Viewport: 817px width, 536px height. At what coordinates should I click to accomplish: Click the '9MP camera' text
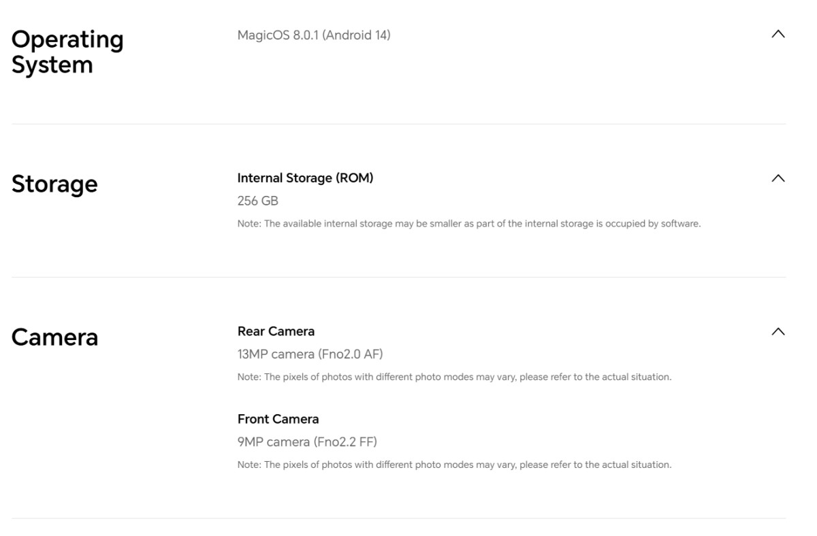pyautogui.click(x=273, y=442)
